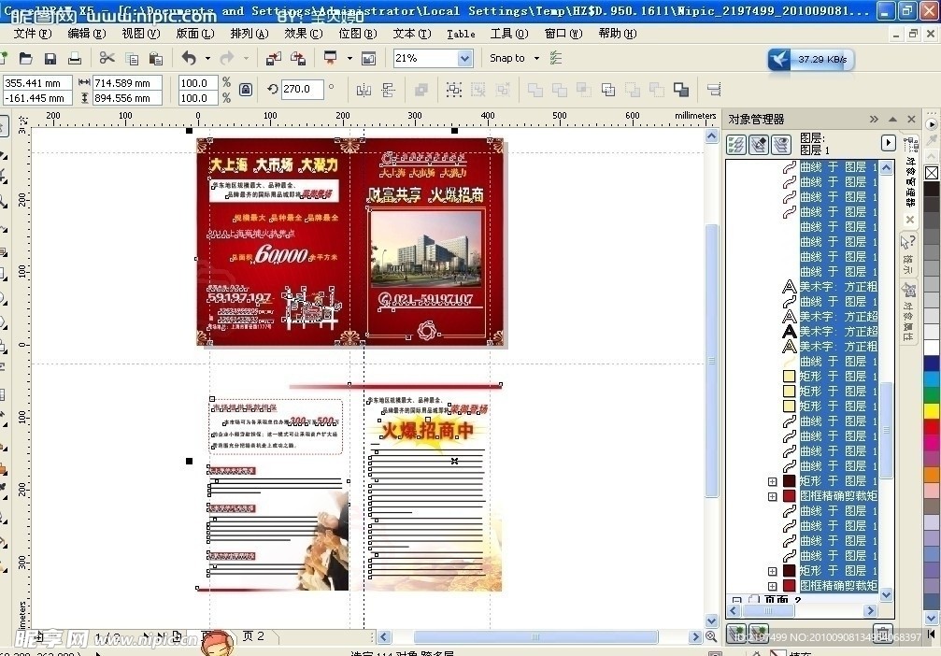Click Show Object Properties icon in Object Manager
The height and width of the screenshot is (656, 941).
pos(736,144)
